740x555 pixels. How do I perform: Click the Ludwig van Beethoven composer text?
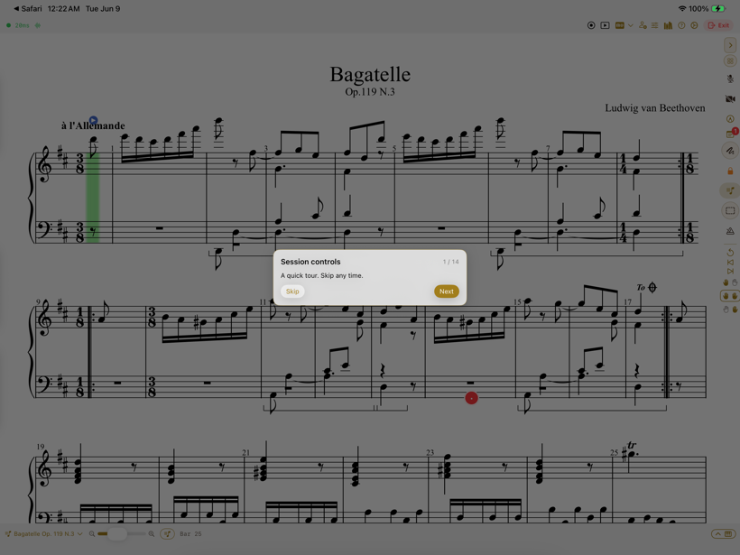[x=655, y=108]
